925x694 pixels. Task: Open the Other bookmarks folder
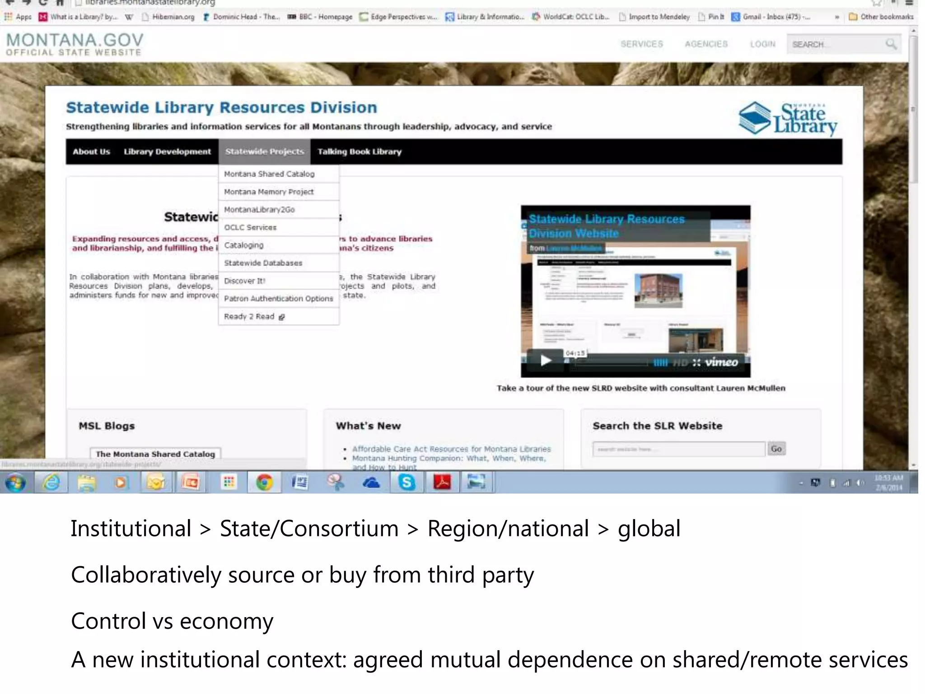[881, 17]
